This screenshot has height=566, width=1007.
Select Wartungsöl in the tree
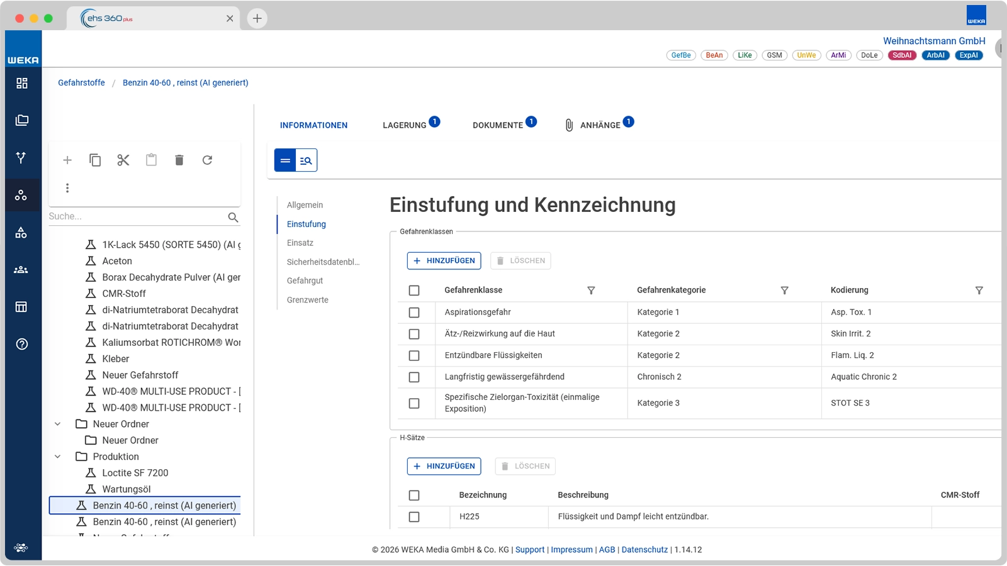[127, 489]
